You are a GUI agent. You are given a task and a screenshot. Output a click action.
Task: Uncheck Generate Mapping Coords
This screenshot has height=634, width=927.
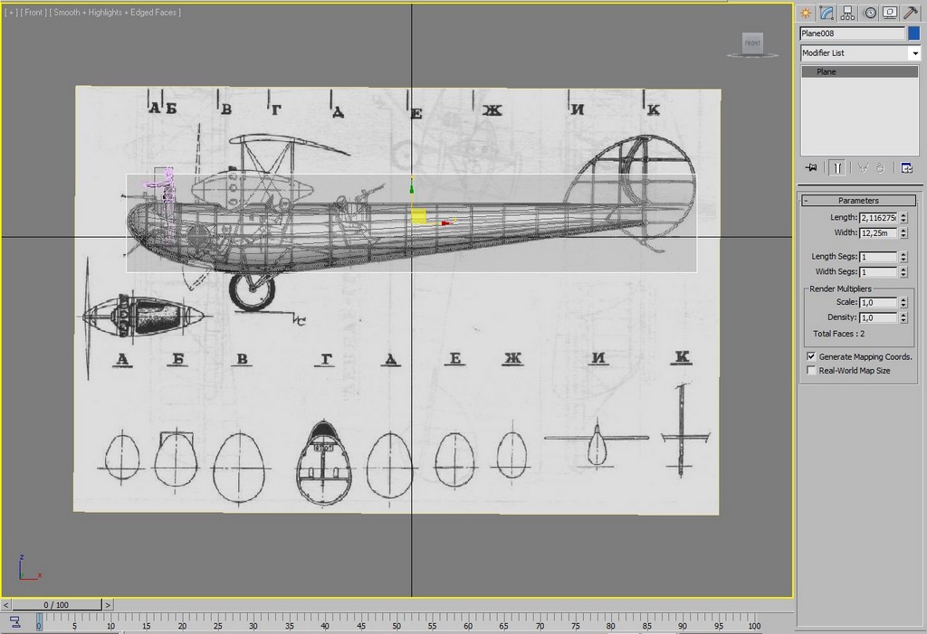[x=811, y=356]
